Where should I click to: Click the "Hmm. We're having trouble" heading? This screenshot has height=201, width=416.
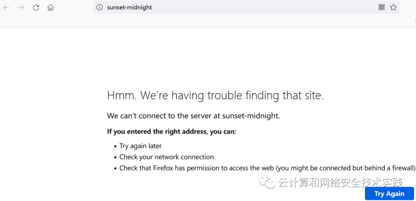point(215,95)
